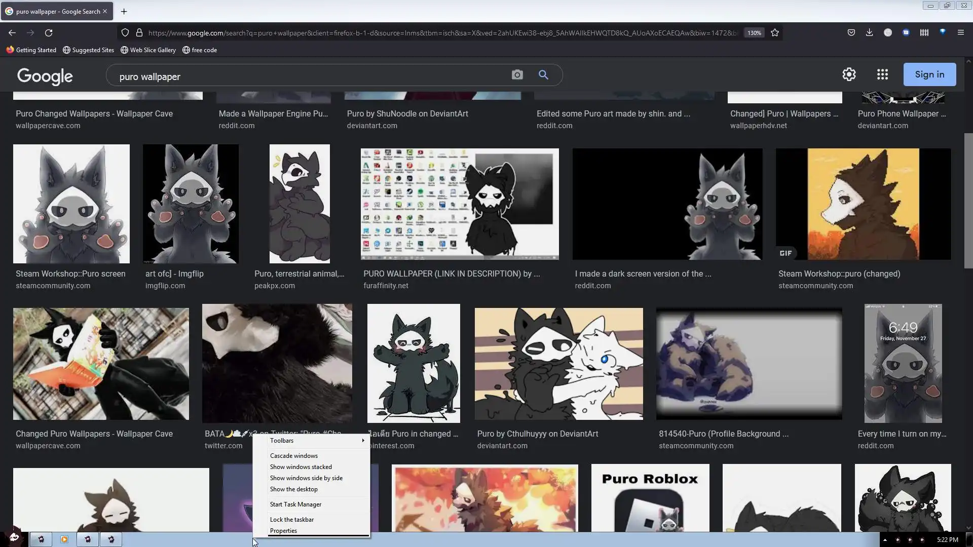Bookmark this page with the star icon

[775, 33]
